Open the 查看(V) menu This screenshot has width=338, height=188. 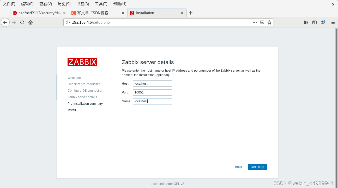(46, 4)
